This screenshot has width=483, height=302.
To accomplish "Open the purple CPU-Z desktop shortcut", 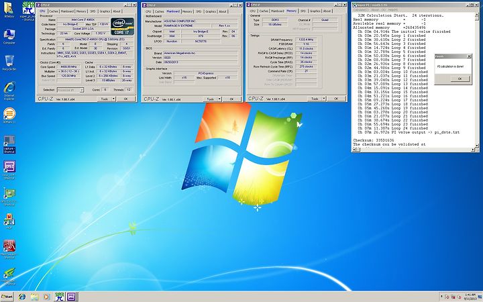I will click(9, 170).
